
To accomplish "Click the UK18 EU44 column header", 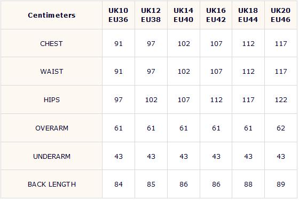I will pos(248,15).
